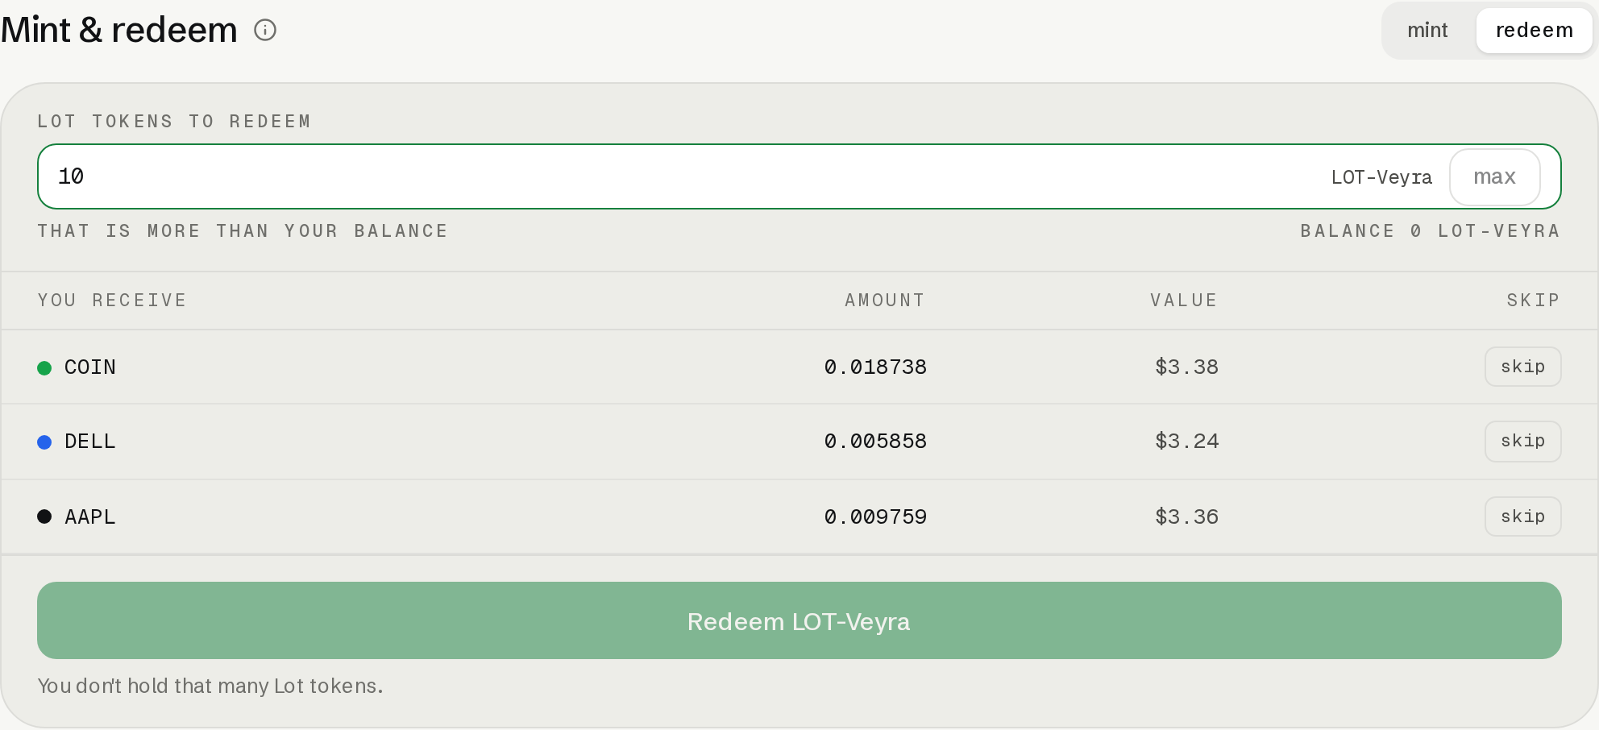Click the Mint & redeem heading
The image size is (1599, 730).
pos(119,30)
